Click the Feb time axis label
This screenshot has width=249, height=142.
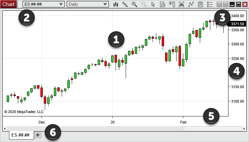pos(183,122)
